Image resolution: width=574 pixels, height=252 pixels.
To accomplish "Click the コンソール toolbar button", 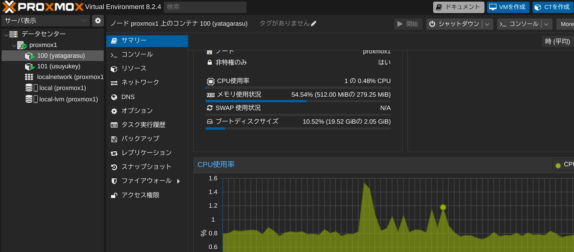I will pyautogui.click(x=519, y=24).
